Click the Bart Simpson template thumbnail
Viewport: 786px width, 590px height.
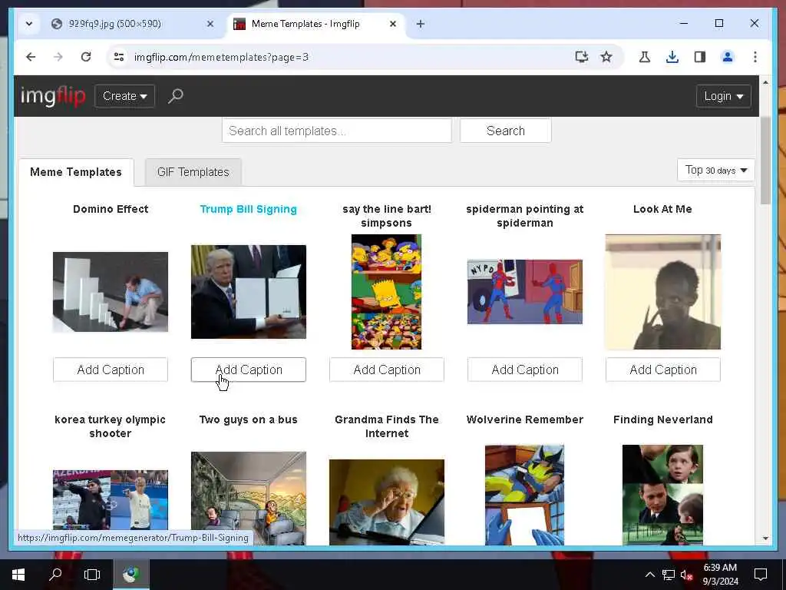click(x=387, y=292)
